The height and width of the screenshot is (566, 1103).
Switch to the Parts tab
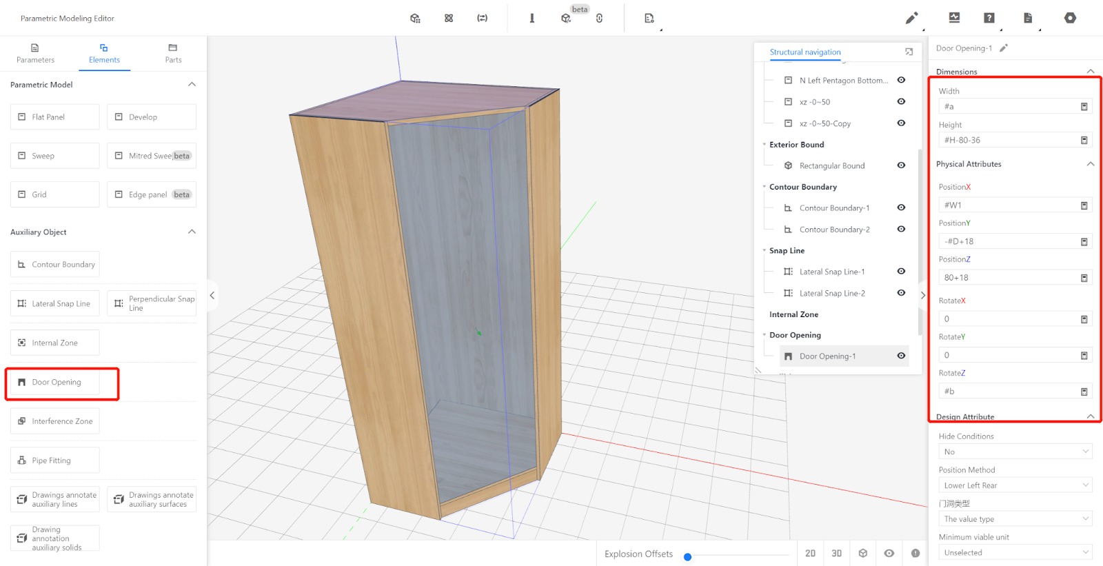pyautogui.click(x=173, y=53)
